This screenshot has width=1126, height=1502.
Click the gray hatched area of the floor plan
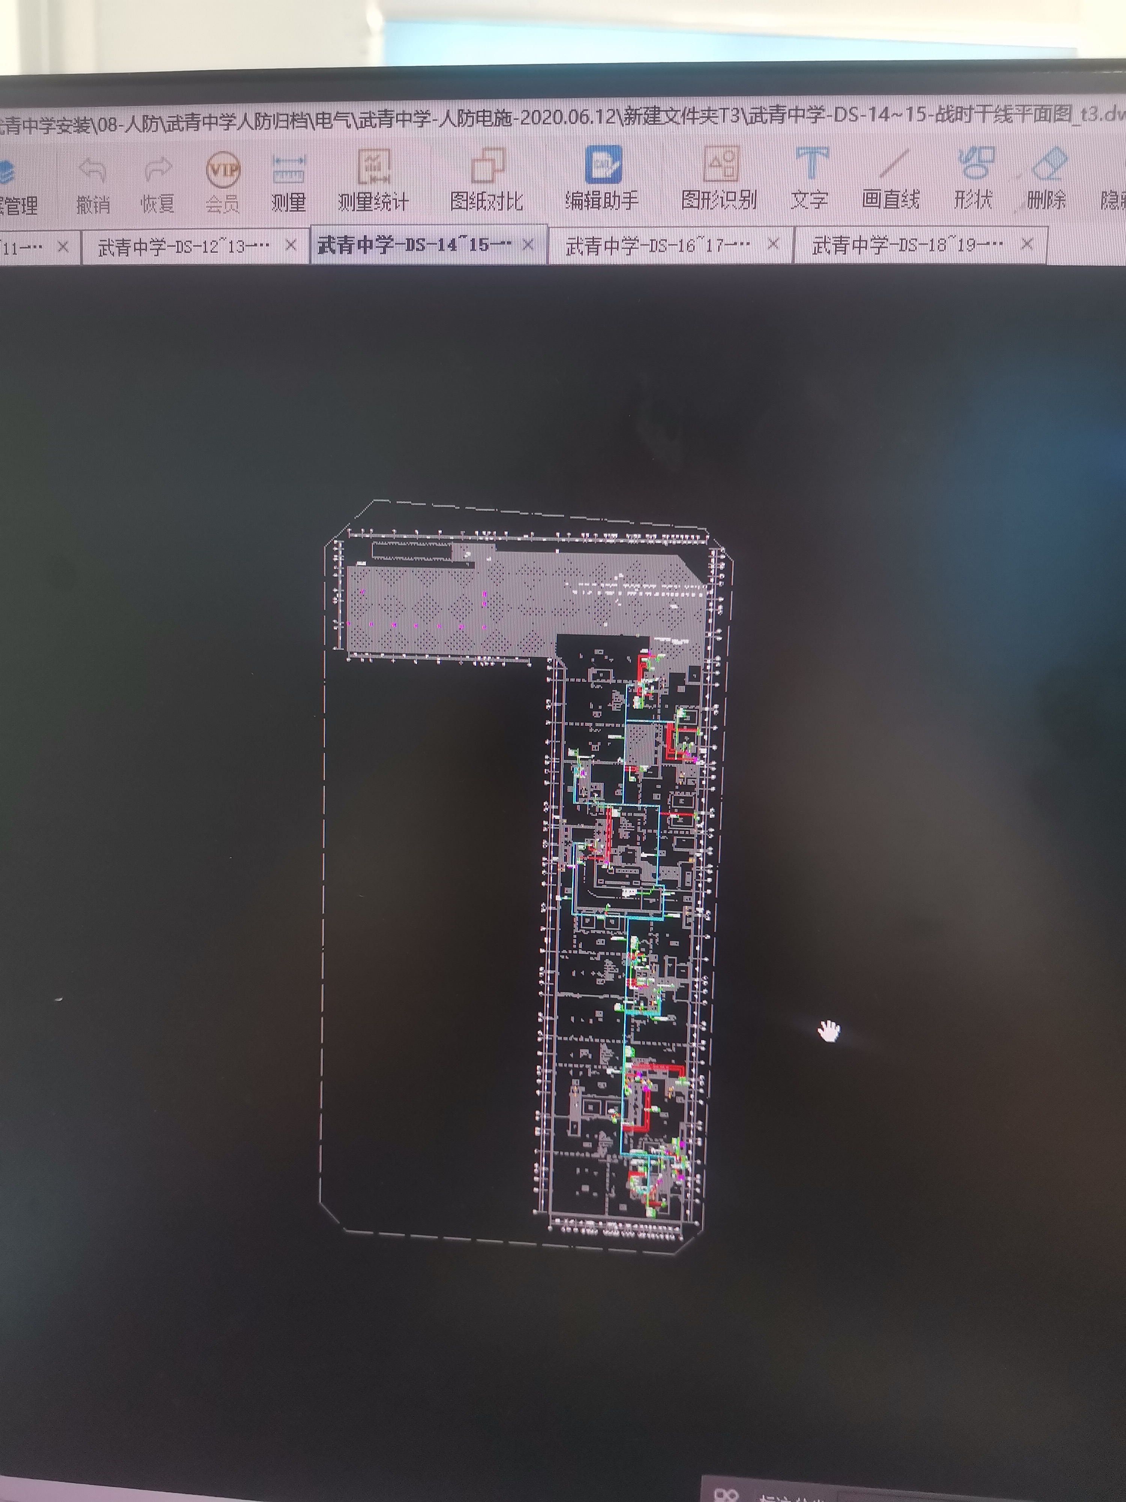(522, 604)
